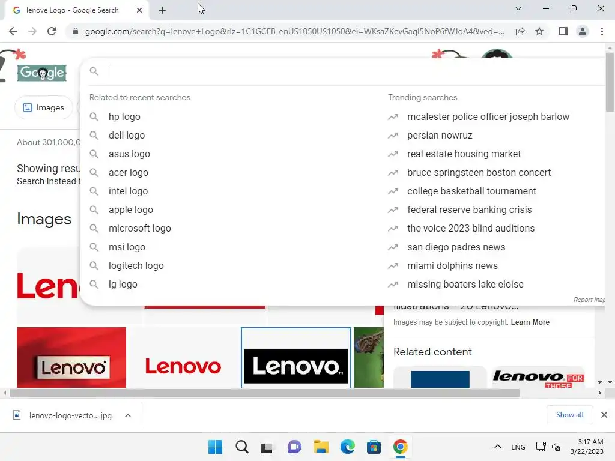Screen dimensions: 615x461
Task: Open trending 'real estate housing market'
Action: (x=464, y=154)
